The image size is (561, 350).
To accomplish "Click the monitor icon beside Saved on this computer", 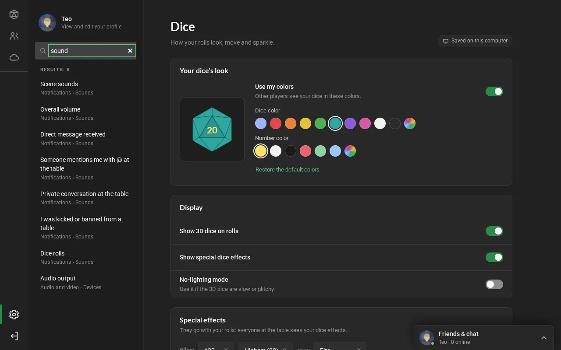I will (446, 41).
